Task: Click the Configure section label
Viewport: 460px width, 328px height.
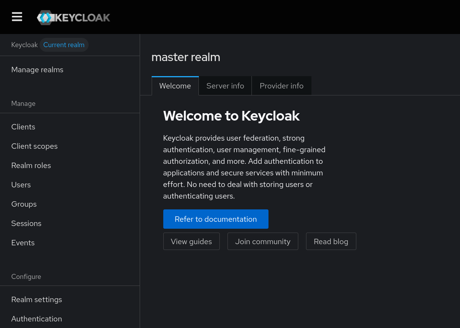Action: (26, 277)
